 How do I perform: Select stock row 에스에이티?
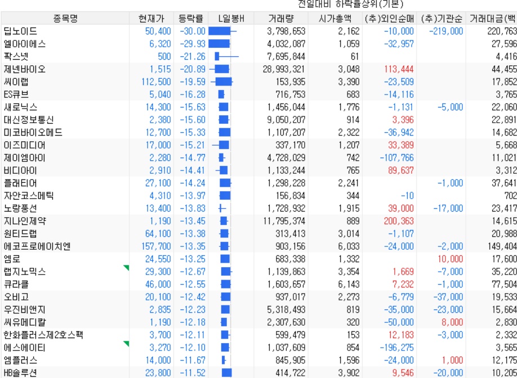[258, 348]
